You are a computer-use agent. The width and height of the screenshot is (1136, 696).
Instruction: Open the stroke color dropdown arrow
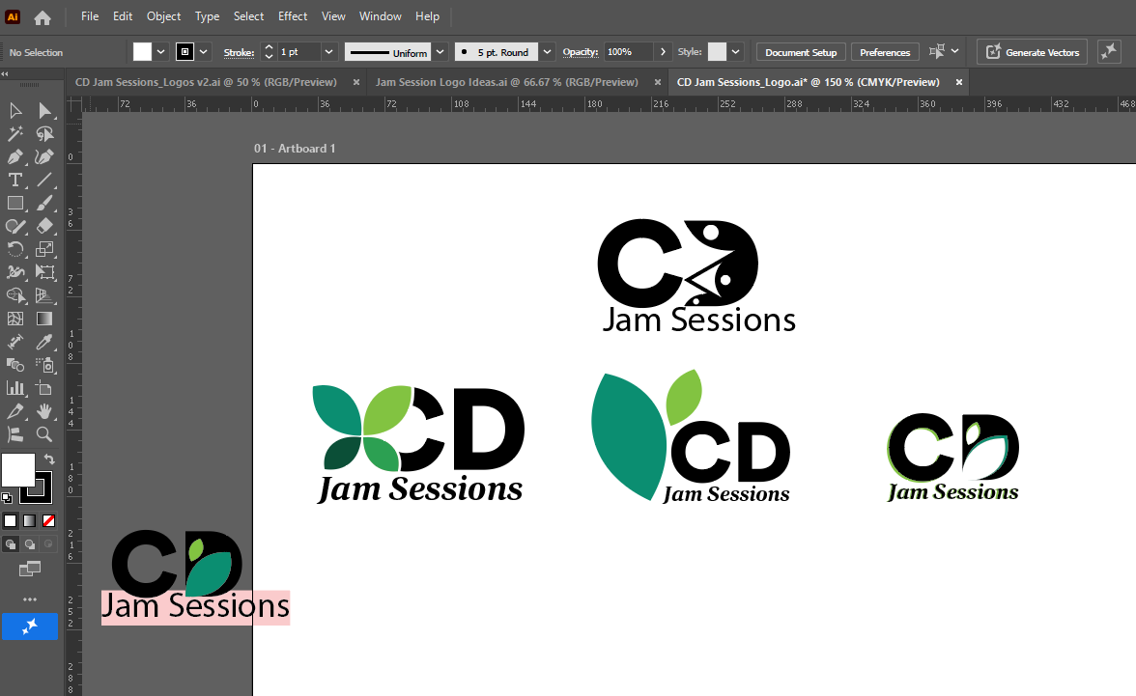pos(204,52)
